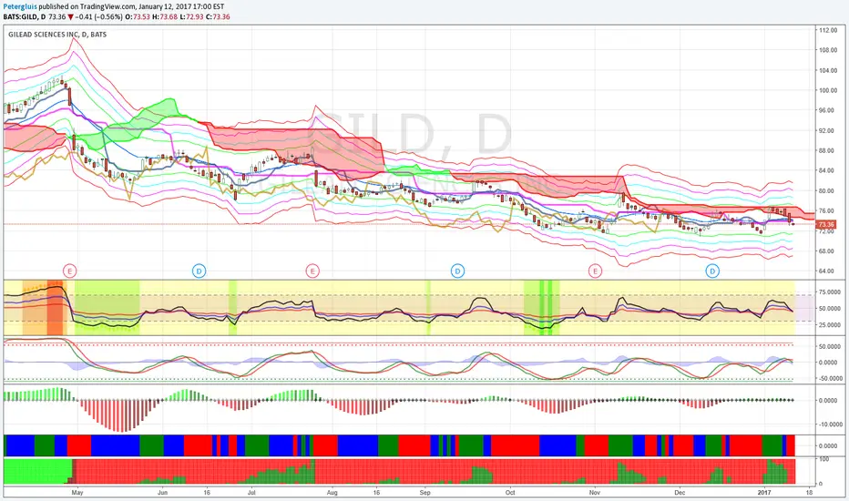Click the Jul date axis label
Viewport: 849px width, 501px height.
[x=251, y=492]
